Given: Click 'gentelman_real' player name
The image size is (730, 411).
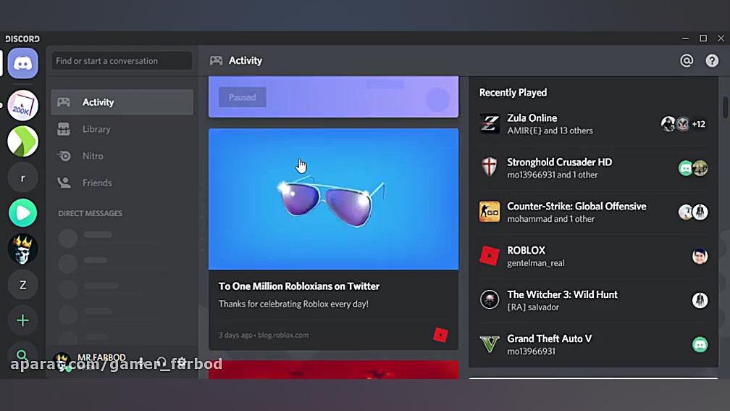Looking at the screenshot, I should point(536,263).
